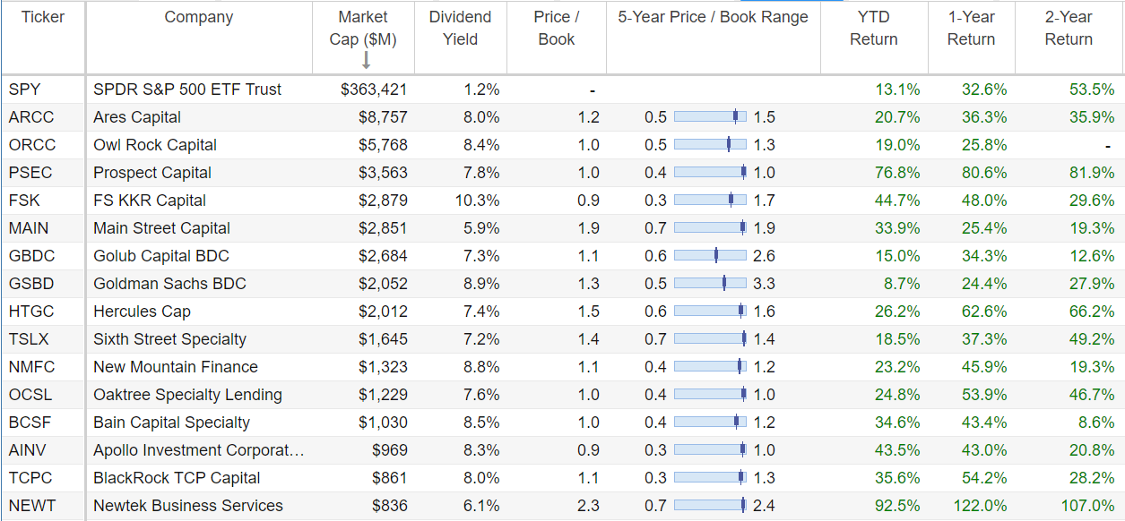
Task: Click the ORCC price/book range bar
Action: tap(710, 144)
